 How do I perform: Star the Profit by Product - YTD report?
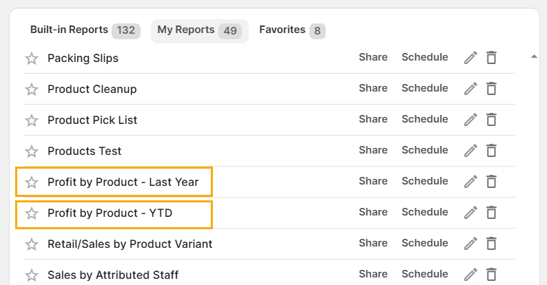click(x=32, y=213)
